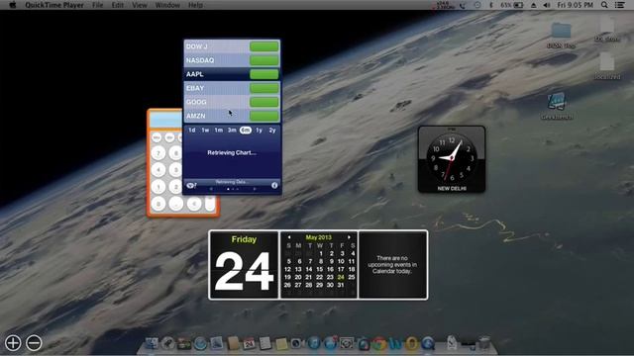Open QuickTime Player icon in dock
Viewport: 634px width, 356px height.
pos(428,343)
